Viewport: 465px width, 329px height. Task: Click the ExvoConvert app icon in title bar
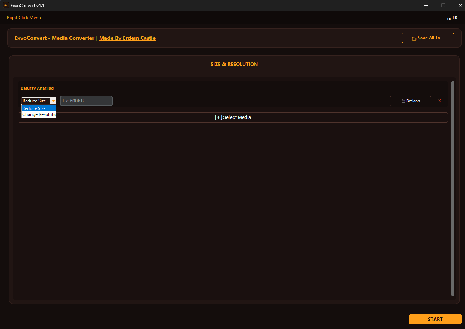point(6,6)
